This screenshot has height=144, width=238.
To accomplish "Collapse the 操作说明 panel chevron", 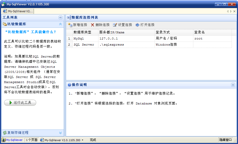I will 233,85.
